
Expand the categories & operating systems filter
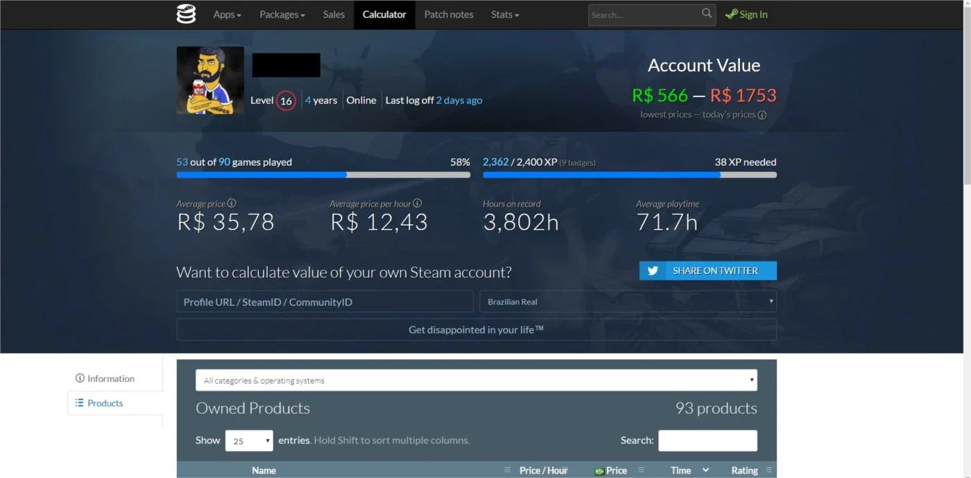pos(476,380)
